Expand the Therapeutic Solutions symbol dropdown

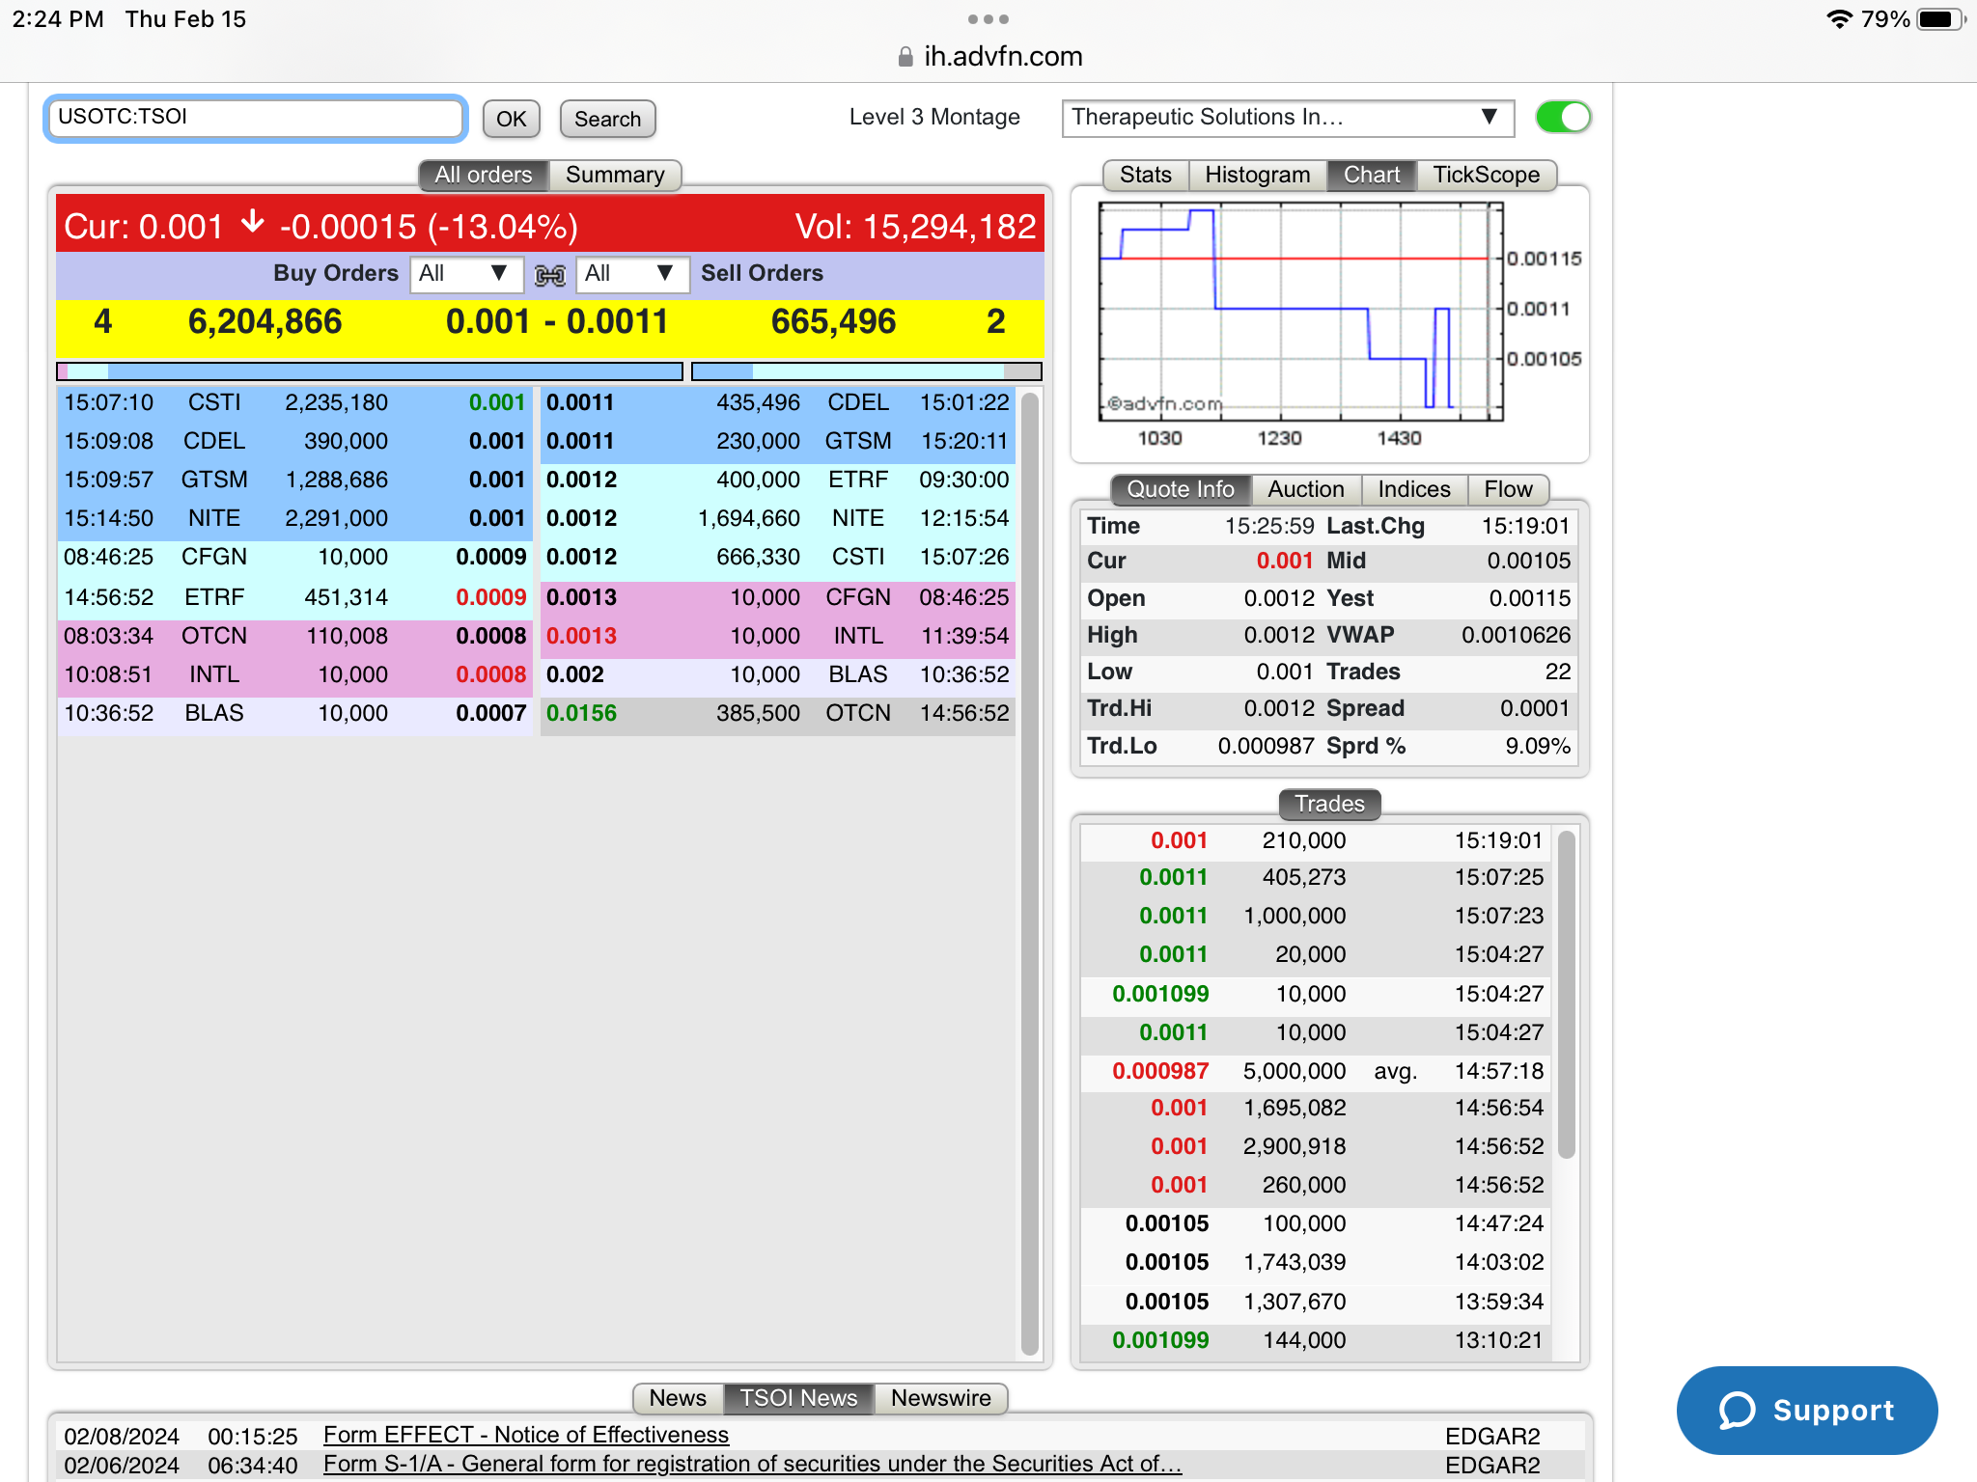pos(1288,118)
